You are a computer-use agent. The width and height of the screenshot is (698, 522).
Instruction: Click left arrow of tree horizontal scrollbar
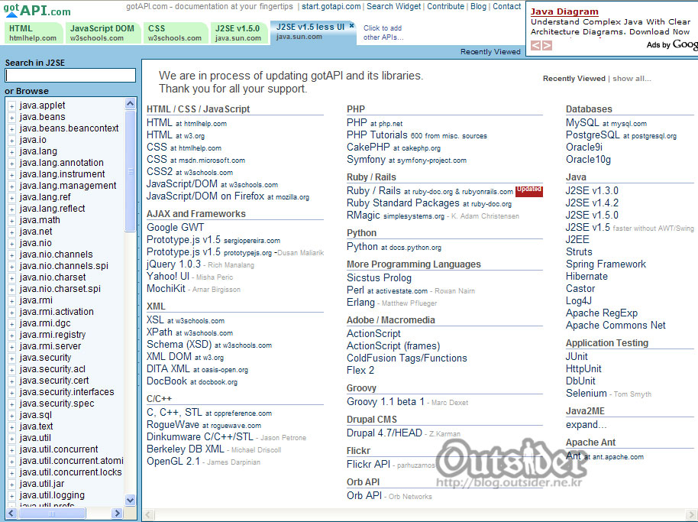(11, 513)
